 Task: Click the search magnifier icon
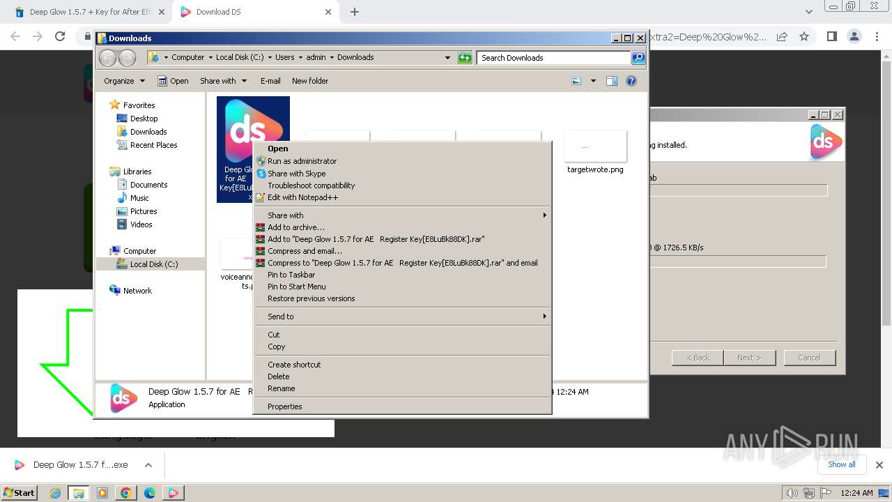coord(638,58)
